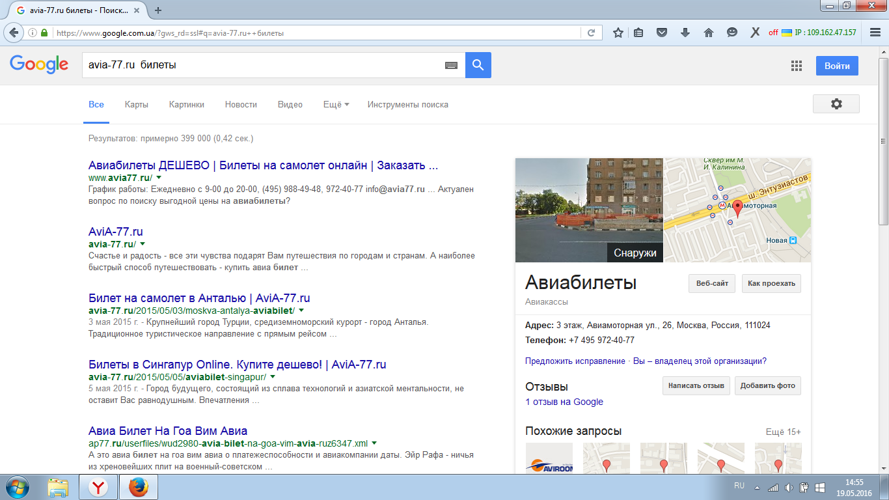Image resolution: width=889 pixels, height=500 pixels.
Task: Go back with the Firefox back arrow
Action: 14,33
